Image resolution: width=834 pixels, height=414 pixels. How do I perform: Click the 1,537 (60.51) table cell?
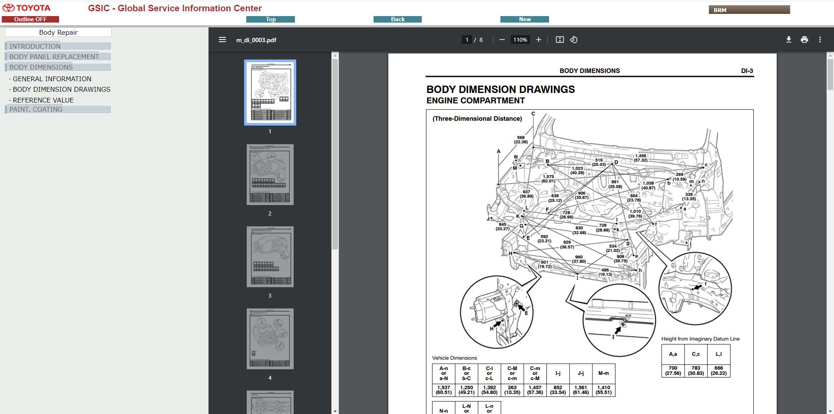tap(443, 390)
